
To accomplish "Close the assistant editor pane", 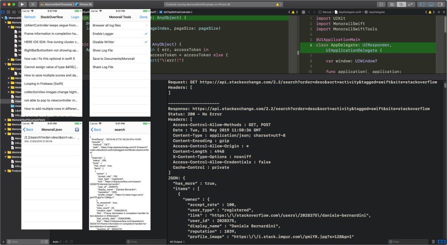I will coord(444,12).
